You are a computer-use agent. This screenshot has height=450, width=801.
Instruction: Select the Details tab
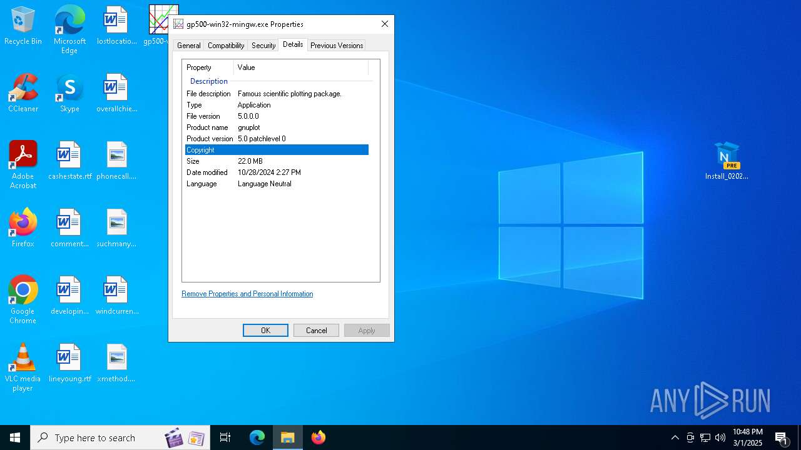pyautogui.click(x=293, y=44)
